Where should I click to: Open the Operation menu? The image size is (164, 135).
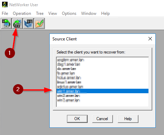[x=22, y=13]
